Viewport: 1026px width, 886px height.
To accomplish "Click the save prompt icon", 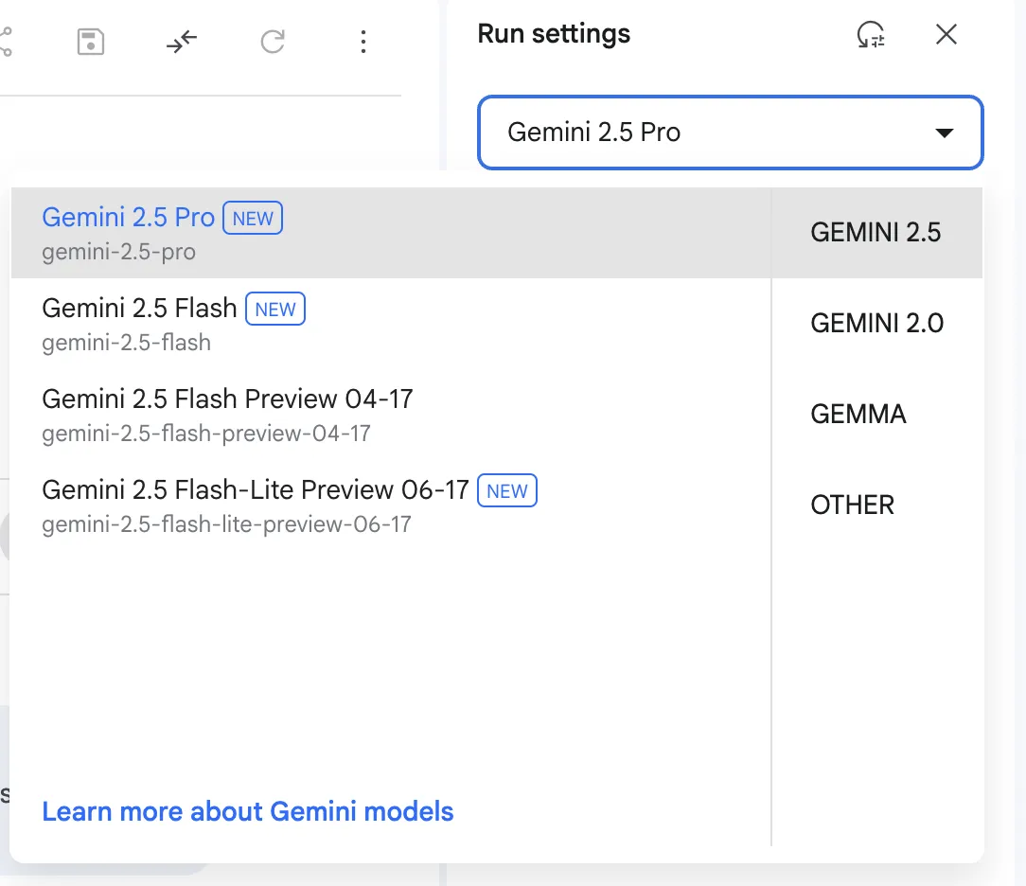I will coord(91,42).
